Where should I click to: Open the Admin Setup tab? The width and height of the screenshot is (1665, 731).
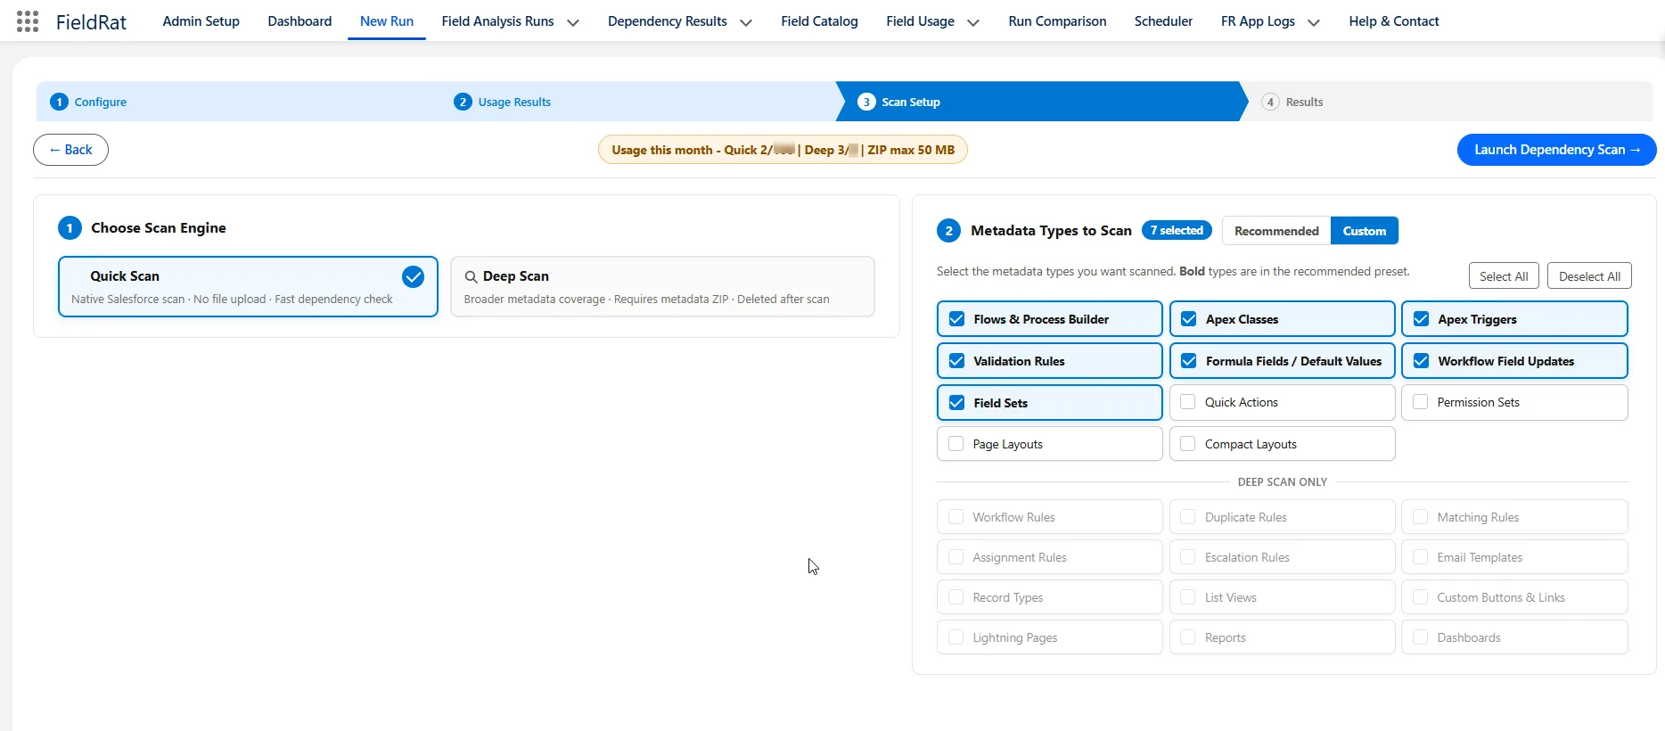click(201, 21)
